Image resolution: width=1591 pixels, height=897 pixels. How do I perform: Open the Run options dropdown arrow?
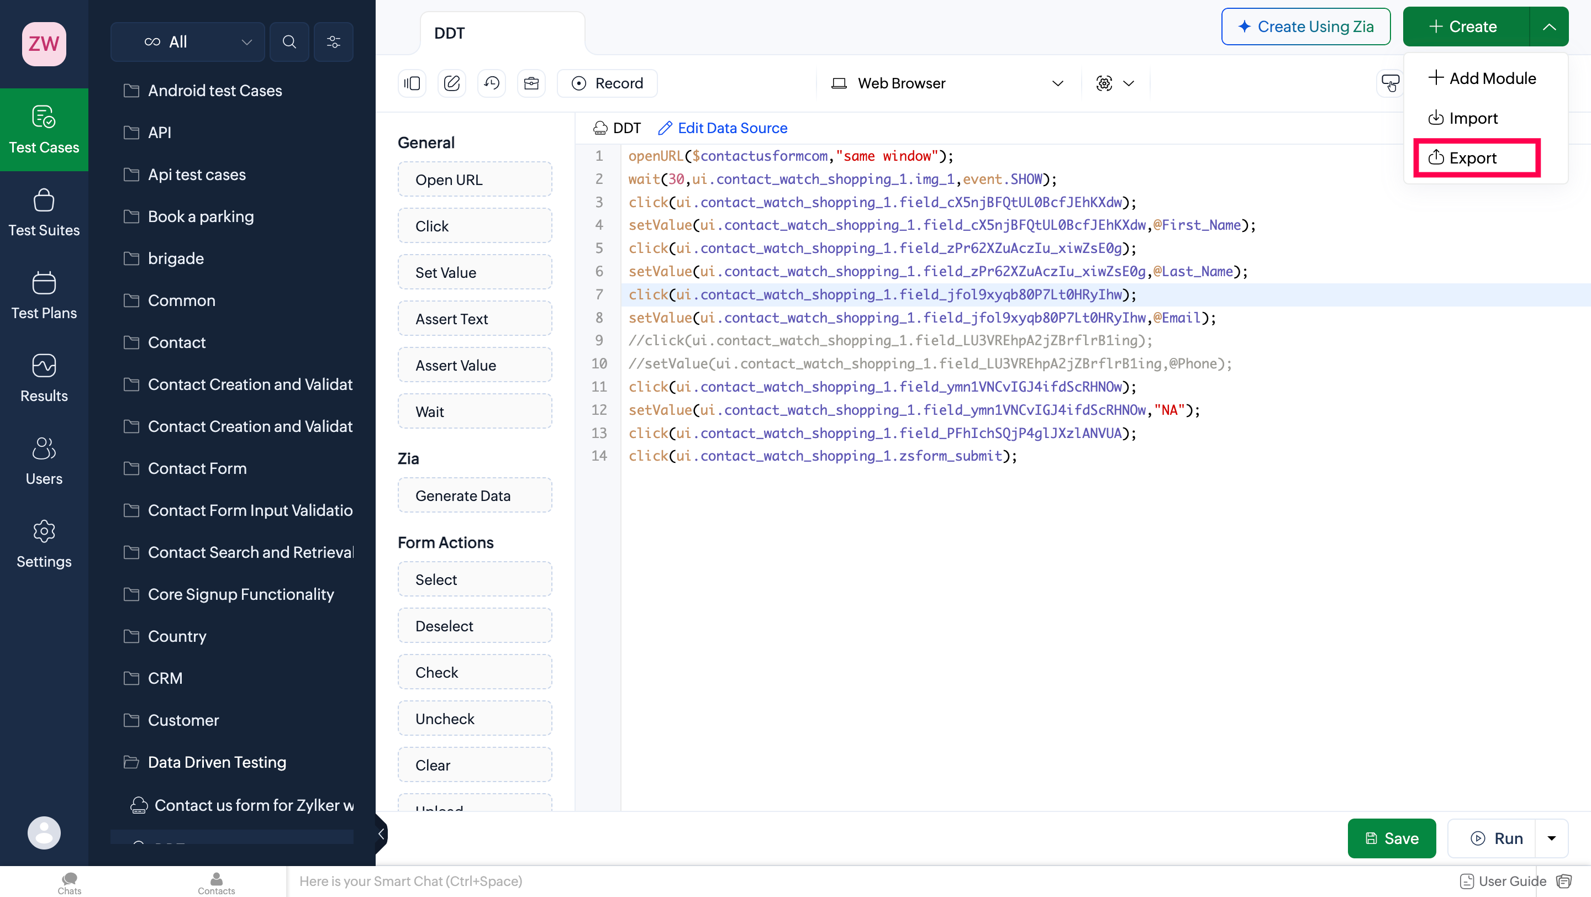(x=1551, y=838)
